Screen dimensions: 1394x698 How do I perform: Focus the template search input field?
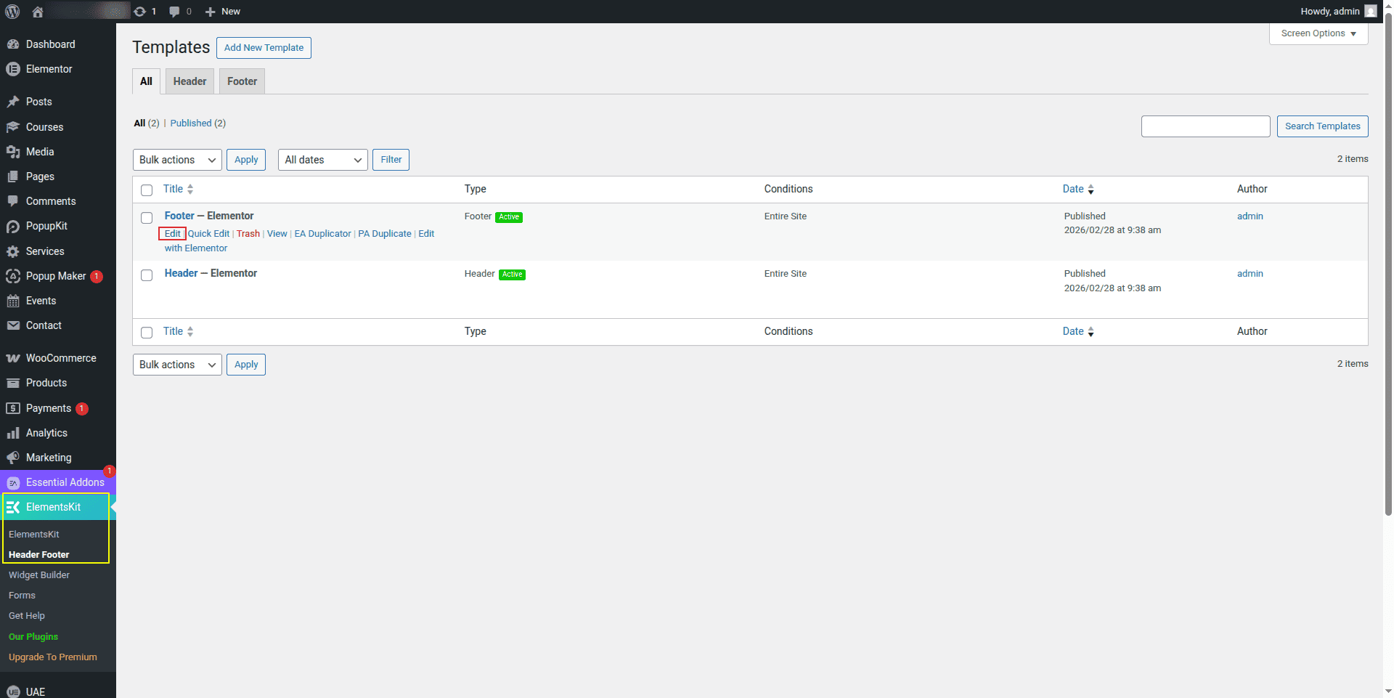click(x=1205, y=126)
